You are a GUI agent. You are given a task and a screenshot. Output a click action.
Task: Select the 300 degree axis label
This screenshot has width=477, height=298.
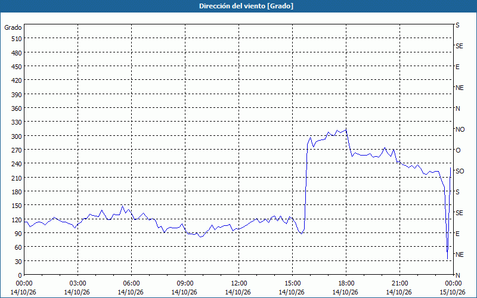click(17, 136)
